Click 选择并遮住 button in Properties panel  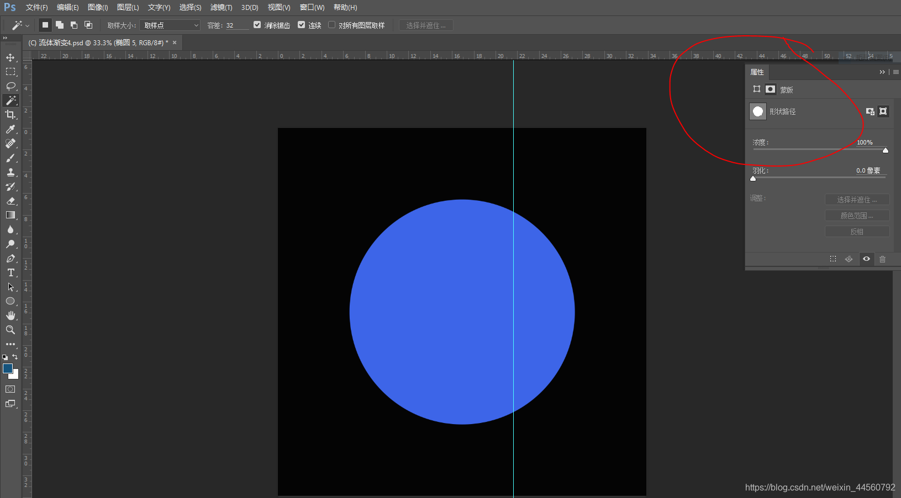point(857,200)
